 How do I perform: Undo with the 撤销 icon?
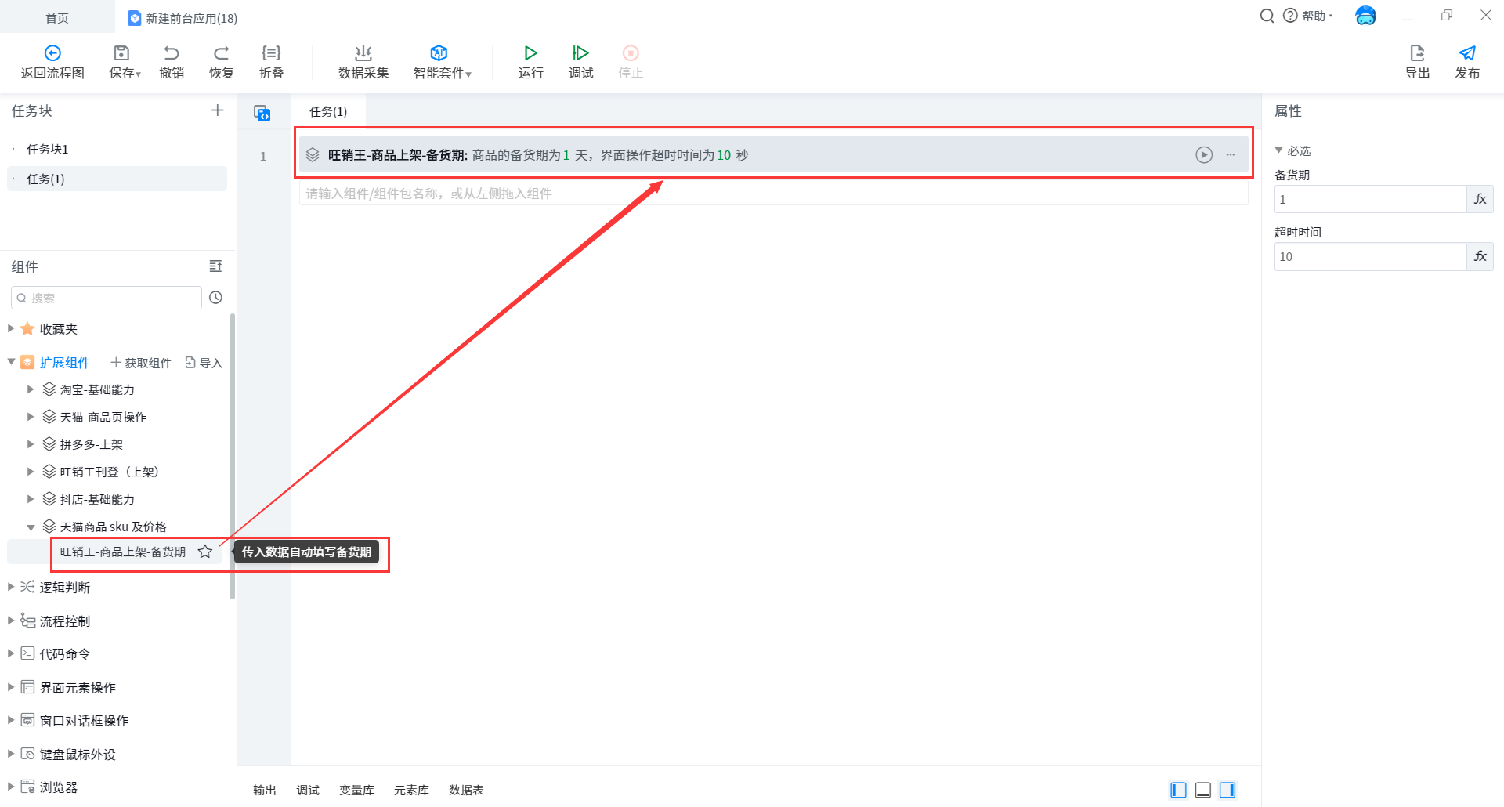coord(171,53)
